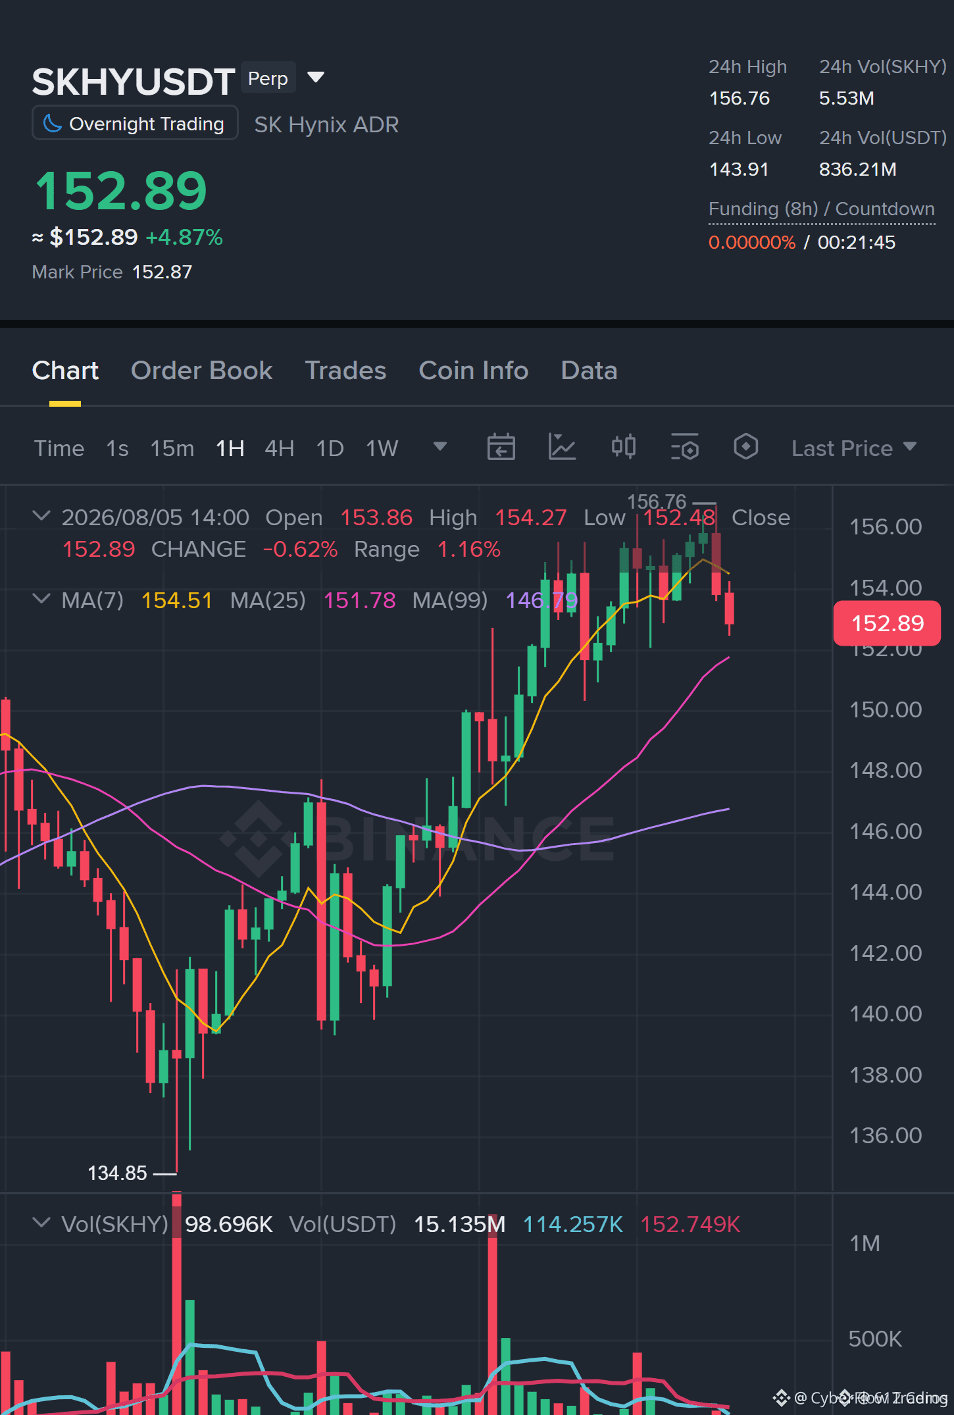The height and width of the screenshot is (1415, 954).
Task: Open the Data tab
Action: [589, 371]
